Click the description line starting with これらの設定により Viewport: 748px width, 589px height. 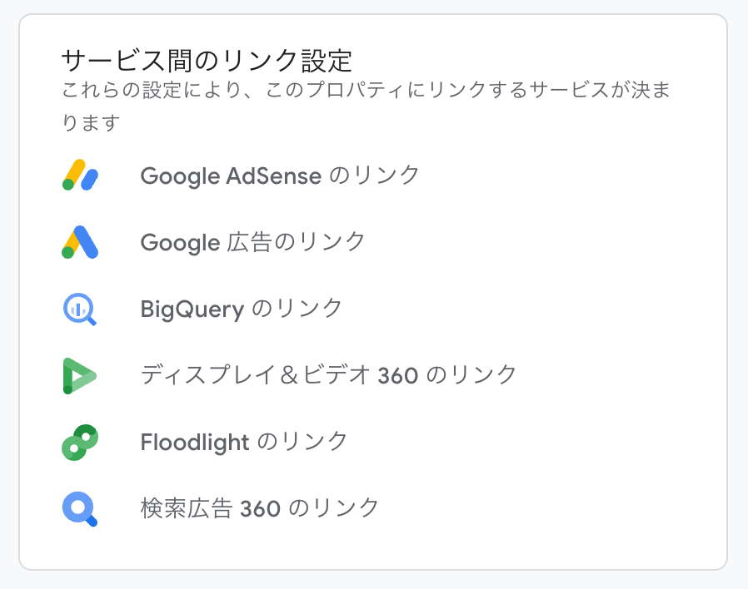coord(367,91)
